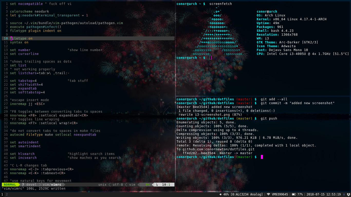Click the 'ff4d202..bee35d4 master -> master' line
Viewport: 351px width, 197px height.
217,153
